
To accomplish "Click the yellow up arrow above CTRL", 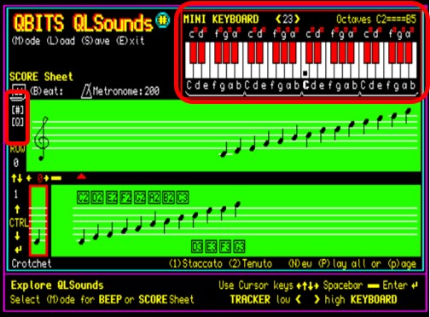I will [17, 210].
